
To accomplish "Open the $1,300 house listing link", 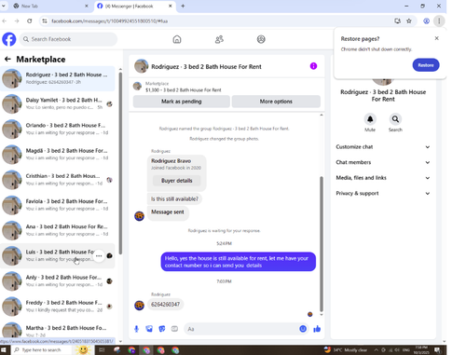I will 184,90.
